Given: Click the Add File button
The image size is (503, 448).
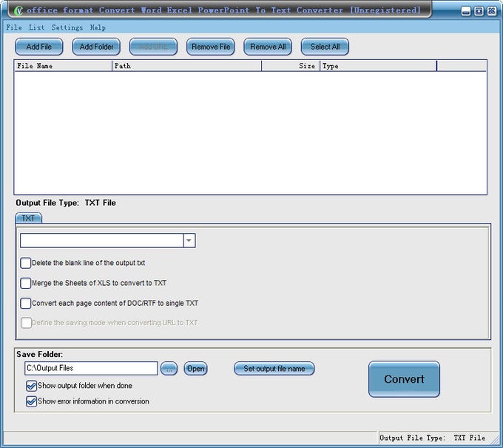Looking at the screenshot, I should coord(38,47).
